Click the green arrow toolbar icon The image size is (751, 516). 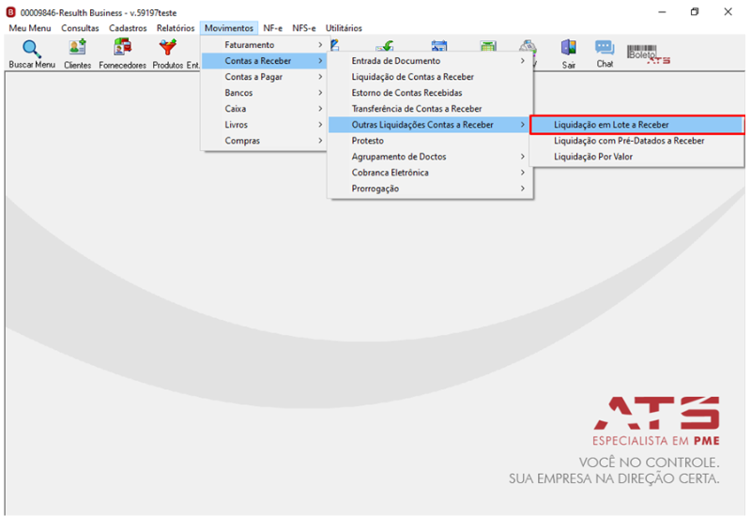click(385, 46)
